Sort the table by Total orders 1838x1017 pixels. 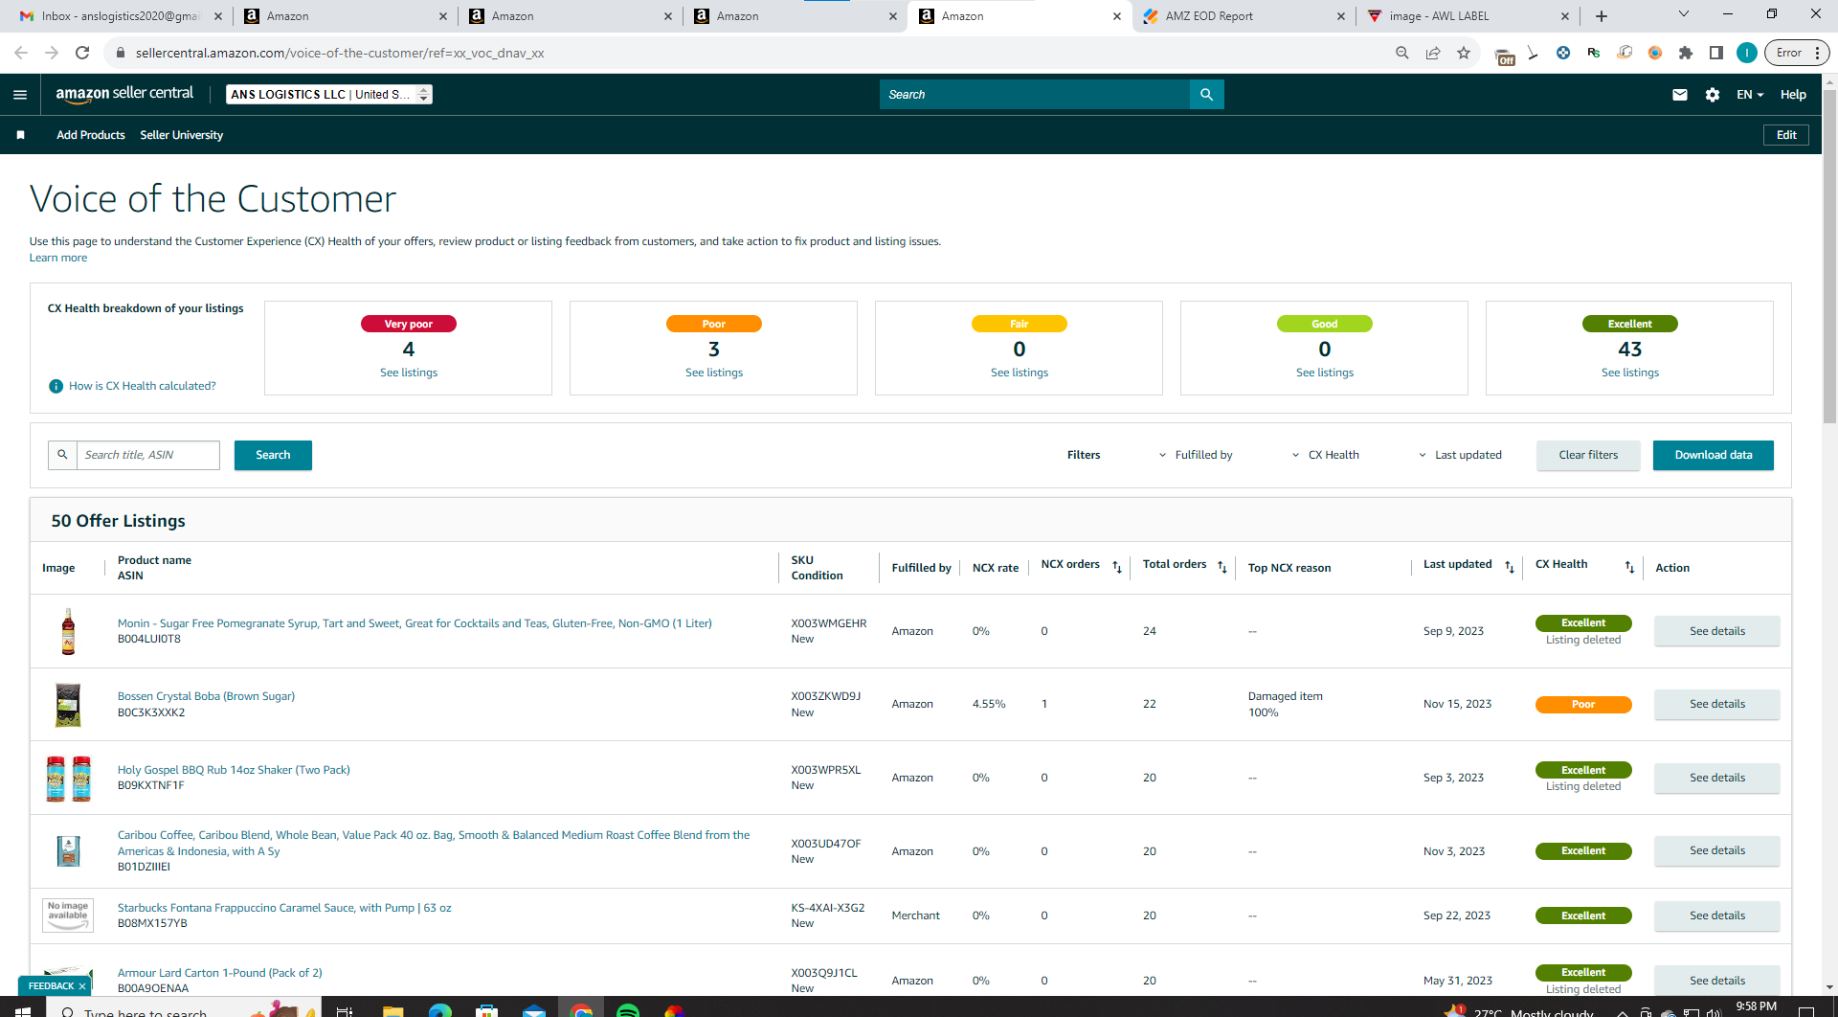1222,568
